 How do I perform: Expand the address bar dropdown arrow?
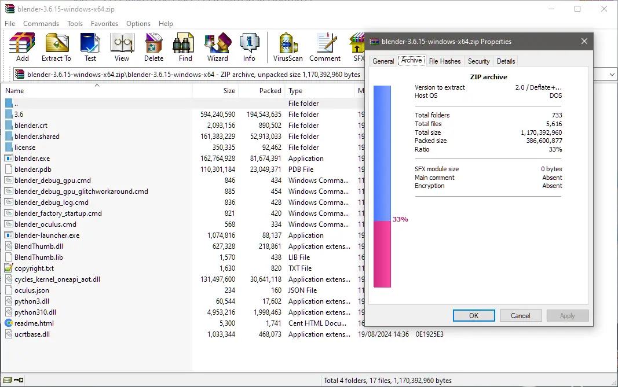click(612, 74)
